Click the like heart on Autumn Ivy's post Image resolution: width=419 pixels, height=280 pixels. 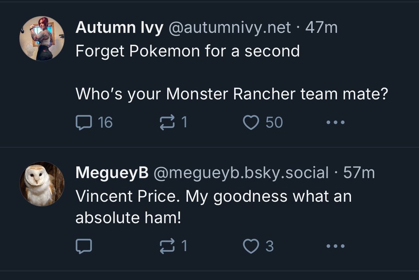tap(251, 122)
